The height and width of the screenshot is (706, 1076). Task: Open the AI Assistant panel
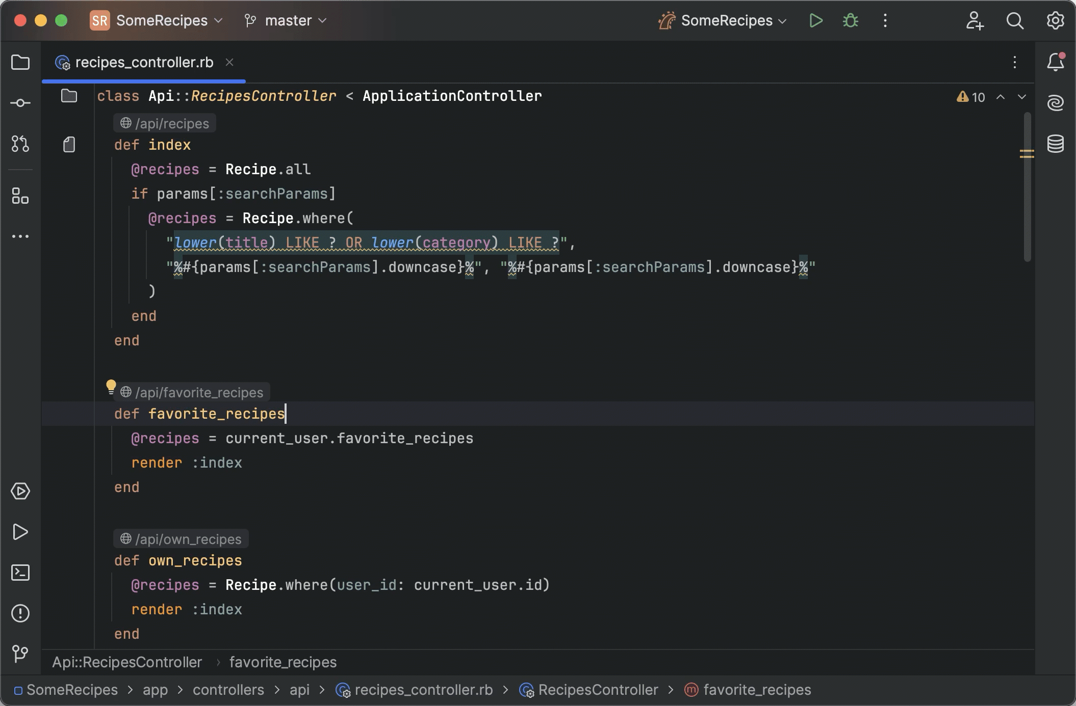[1055, 103]
